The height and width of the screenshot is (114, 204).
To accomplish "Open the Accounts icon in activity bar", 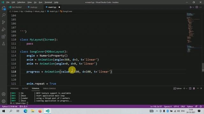I will (x=4, y=94).
